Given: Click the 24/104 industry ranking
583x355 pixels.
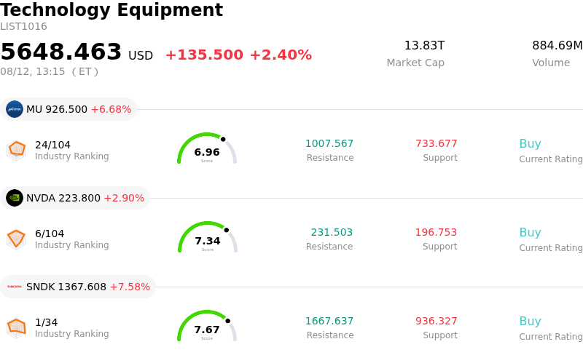Looking at the screenshot, I should (52, 145).
